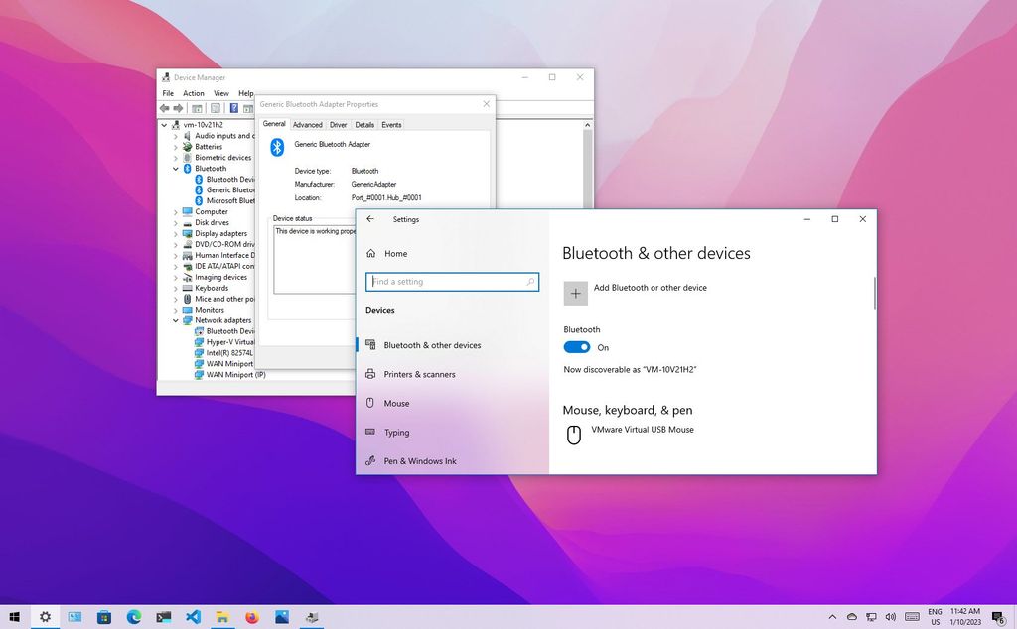Click the Mouse settings icon
The height and width of the screenshot is (629, 1017).
[372, 403]
